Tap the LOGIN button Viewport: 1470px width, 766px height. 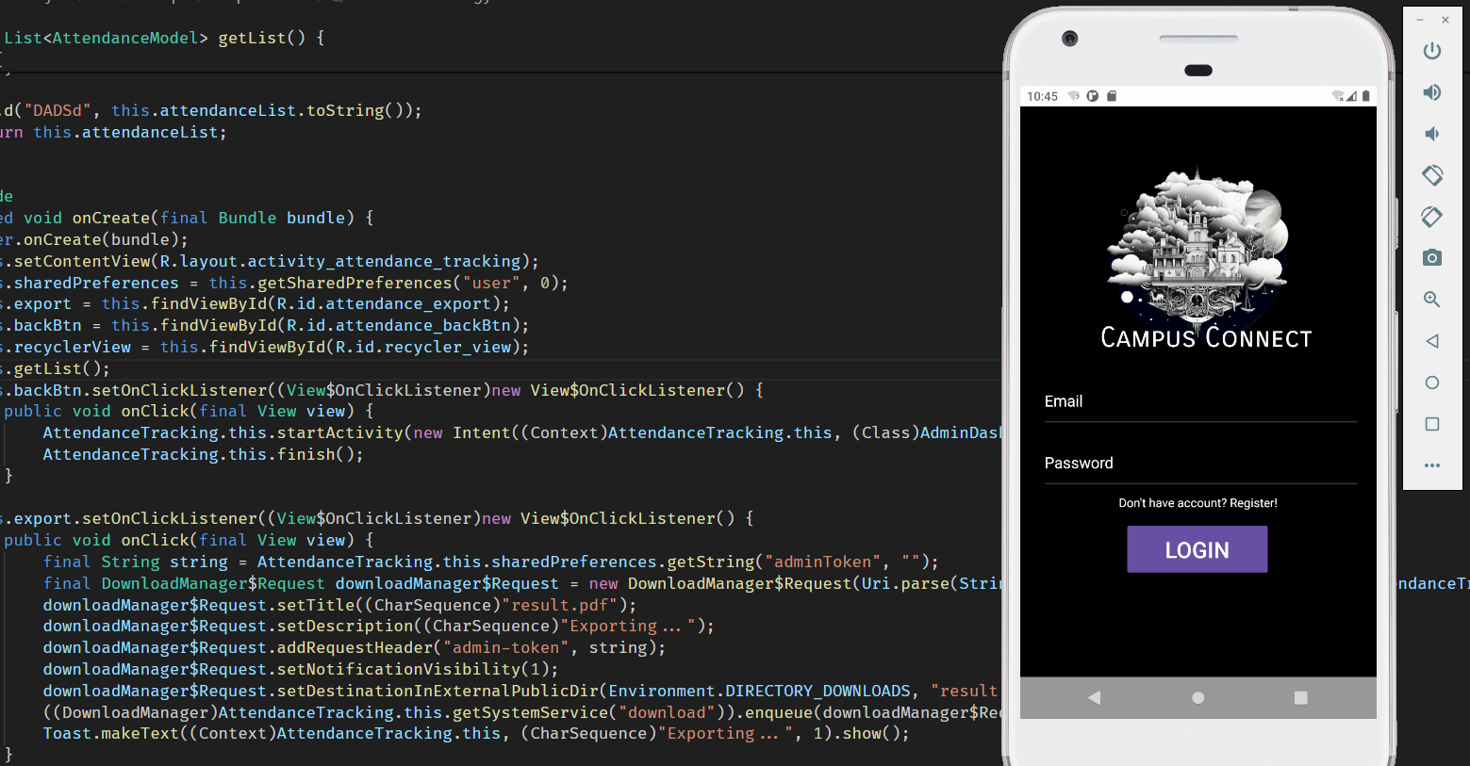click(x=1197, y=549)
